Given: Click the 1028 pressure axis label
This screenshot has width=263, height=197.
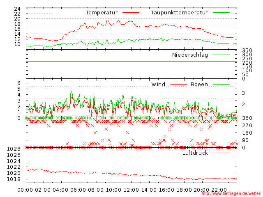Looking at the screenshot, I should click(x=14, y=149).
